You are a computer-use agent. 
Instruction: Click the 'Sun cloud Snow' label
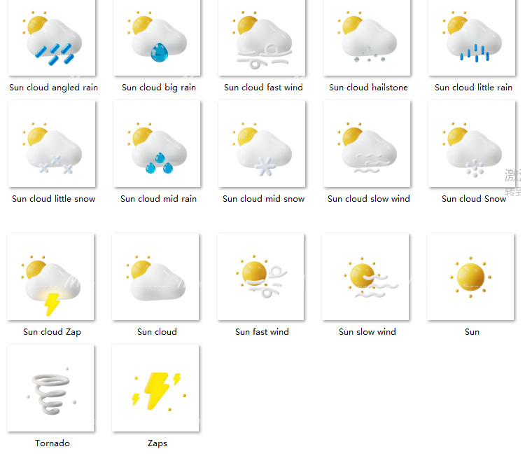pos(474,199)
